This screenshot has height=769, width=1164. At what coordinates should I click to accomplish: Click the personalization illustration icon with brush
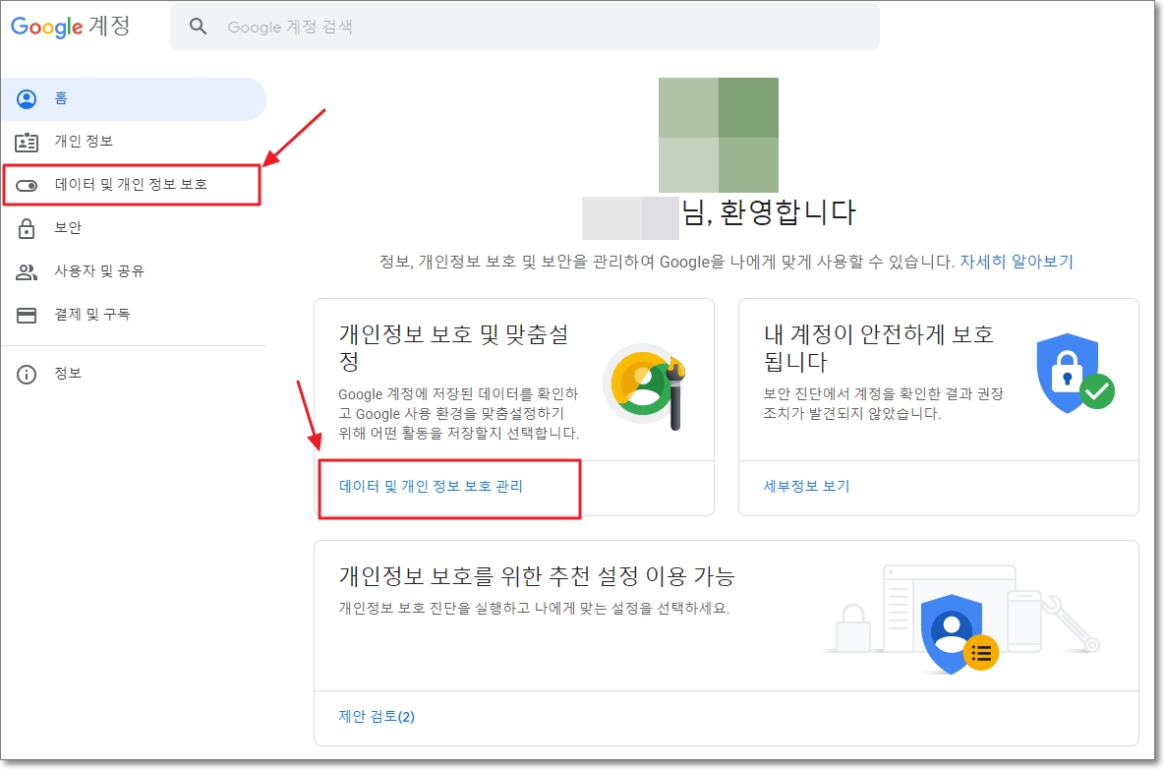[644, 386]
